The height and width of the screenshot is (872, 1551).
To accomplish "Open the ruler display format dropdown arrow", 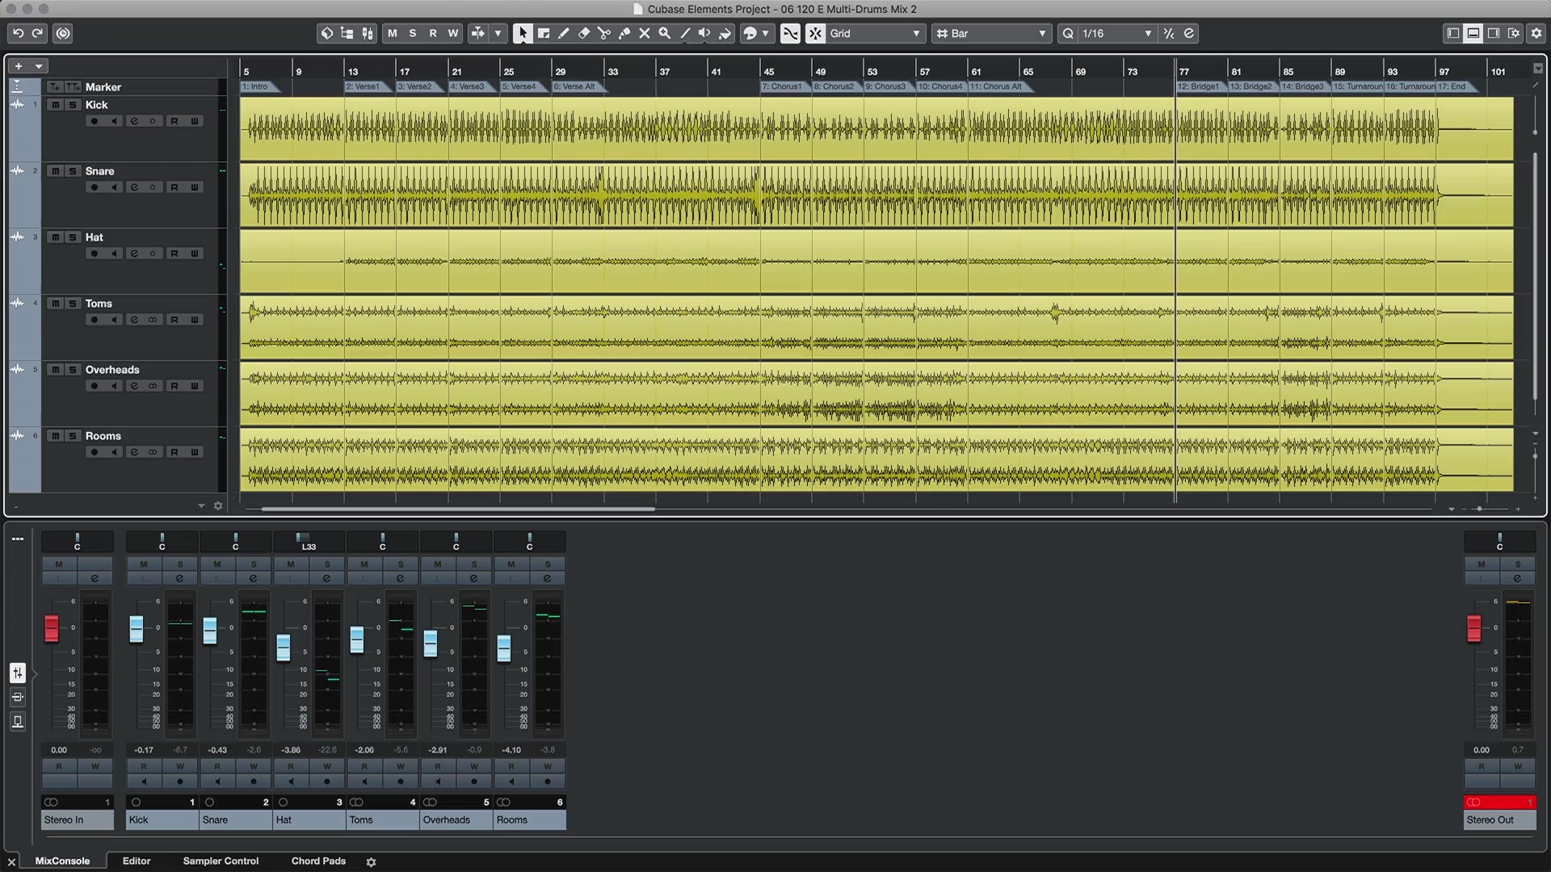I will [x=1537, y=68].
